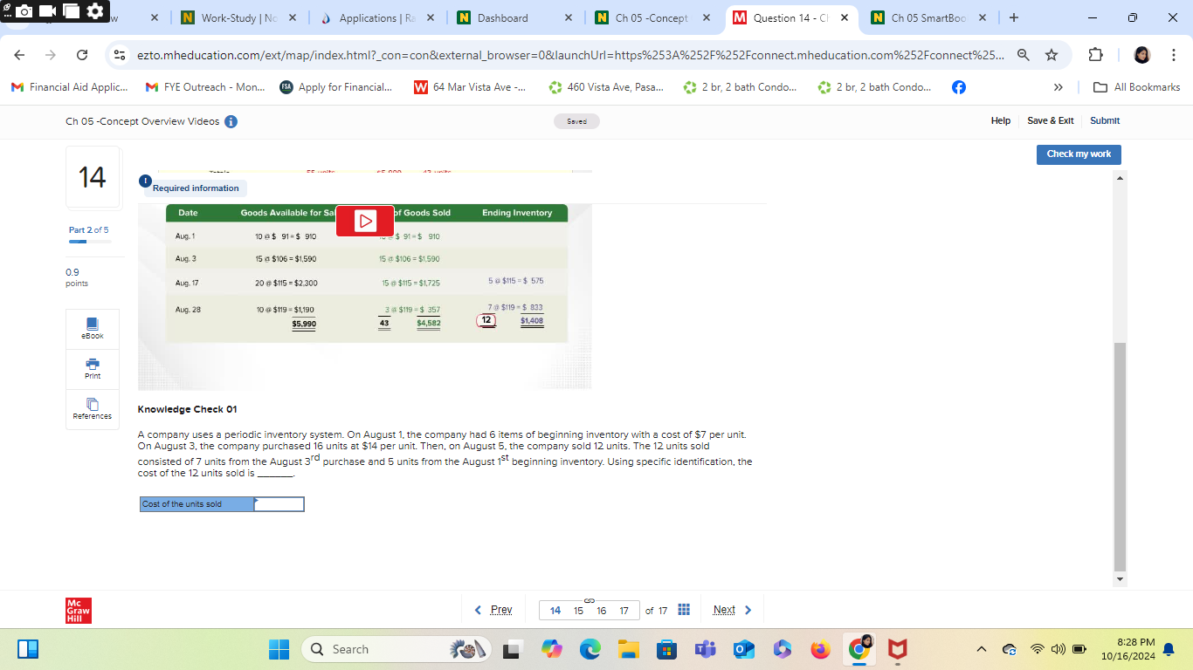1193x670 pixels.
Task: Bookmark this page with the star
Action: point(1052,55)
